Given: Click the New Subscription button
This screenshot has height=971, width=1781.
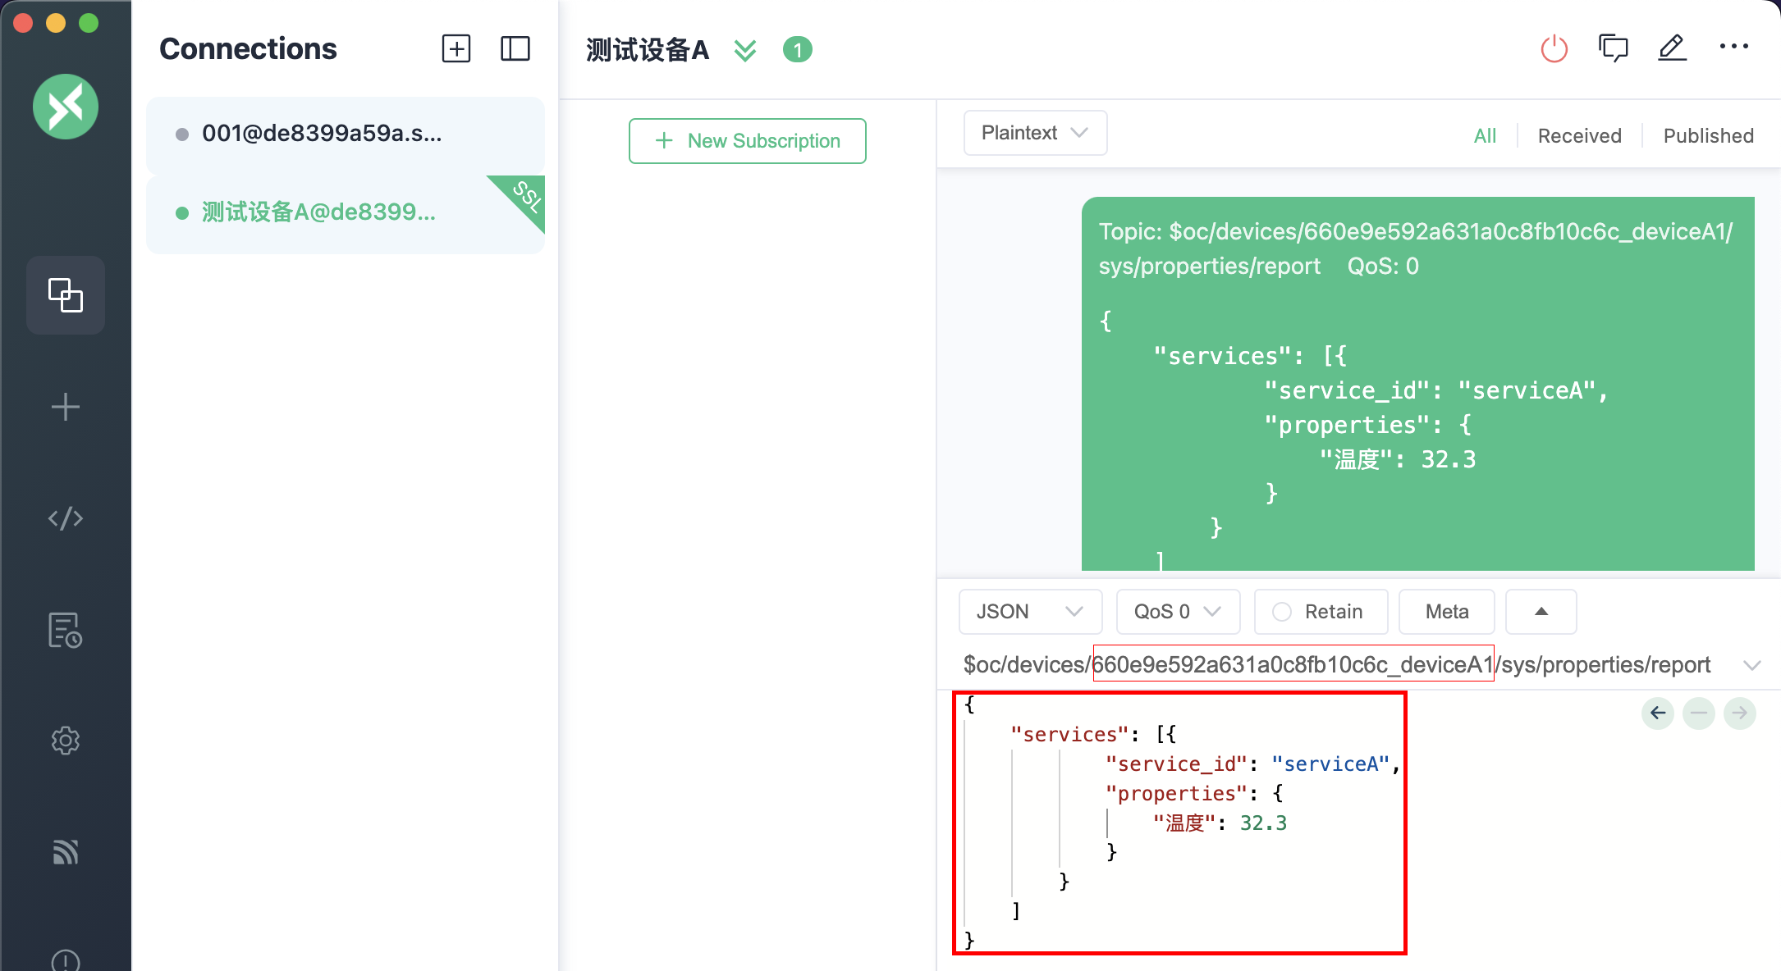Looking at the screenshot, I should click(747, 141).
